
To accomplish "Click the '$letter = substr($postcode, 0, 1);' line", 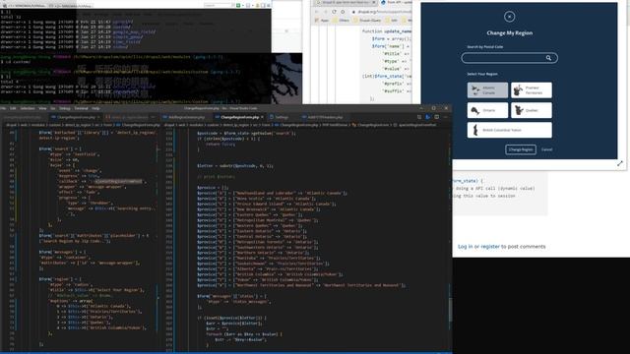I will pos(234,166).
